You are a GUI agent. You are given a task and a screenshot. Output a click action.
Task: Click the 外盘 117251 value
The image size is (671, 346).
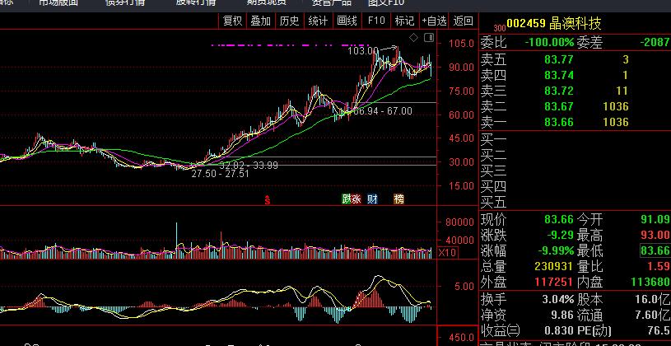[554, 282]
